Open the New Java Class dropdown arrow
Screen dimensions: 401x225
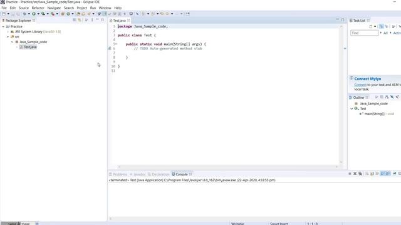click(73, 14)
